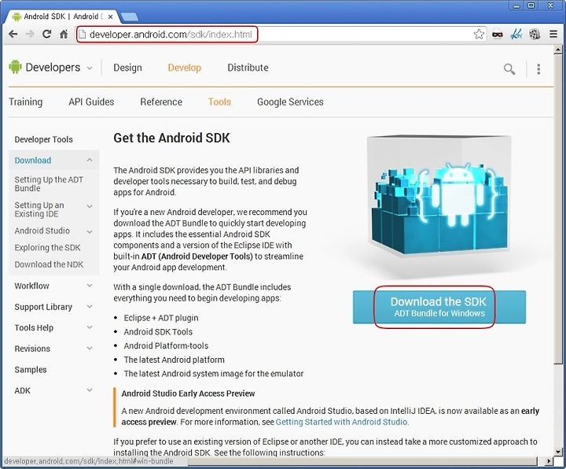Click The latest Android platform bullet
The height and width of the screenshot is (469, 566).
pos(174,360)
